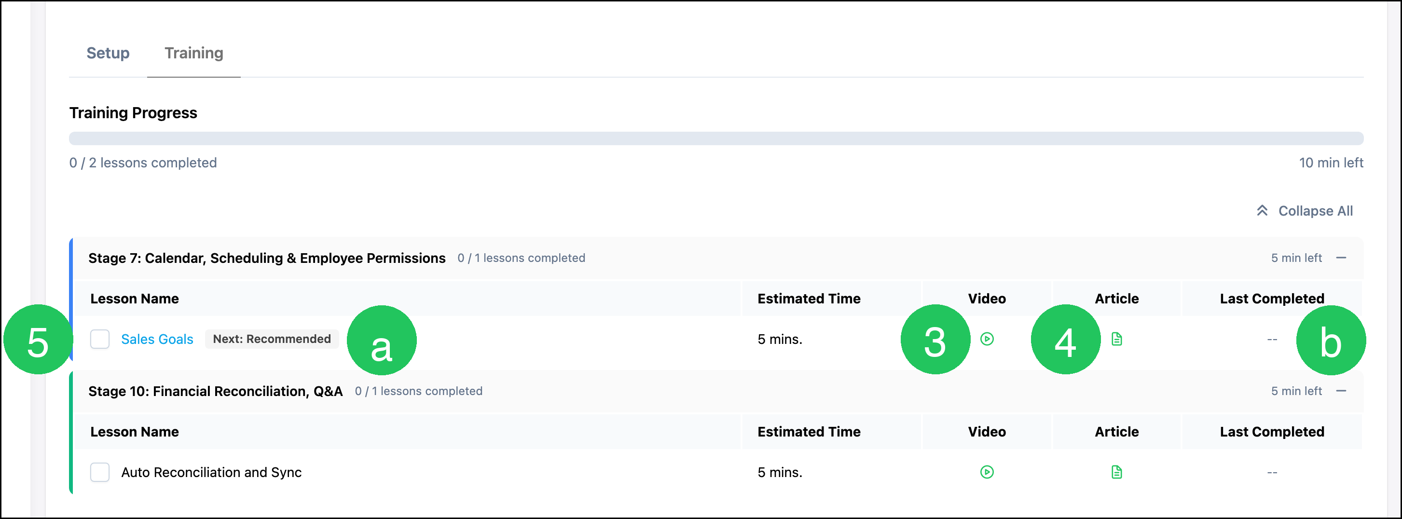Click the '10 min left' text
This screenshot has width=1402, height=519.
(1331, 163)
